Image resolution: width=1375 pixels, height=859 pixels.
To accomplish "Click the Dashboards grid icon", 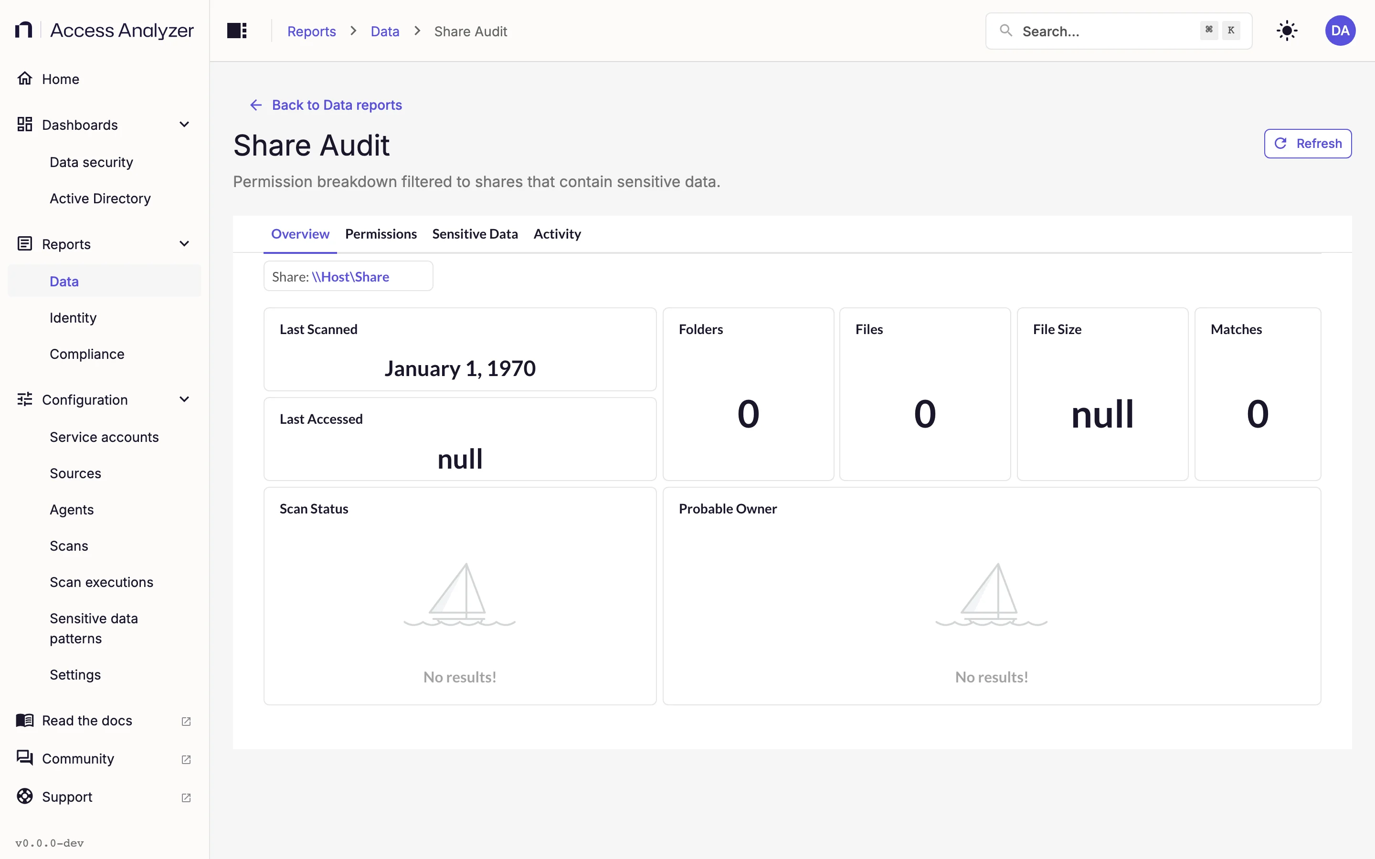I will click(x=24, y=125).
